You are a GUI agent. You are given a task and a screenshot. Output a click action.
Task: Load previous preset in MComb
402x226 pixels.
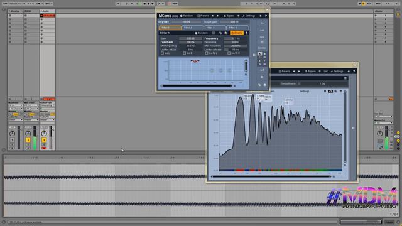pyautogui.click(x=212, y=16)
